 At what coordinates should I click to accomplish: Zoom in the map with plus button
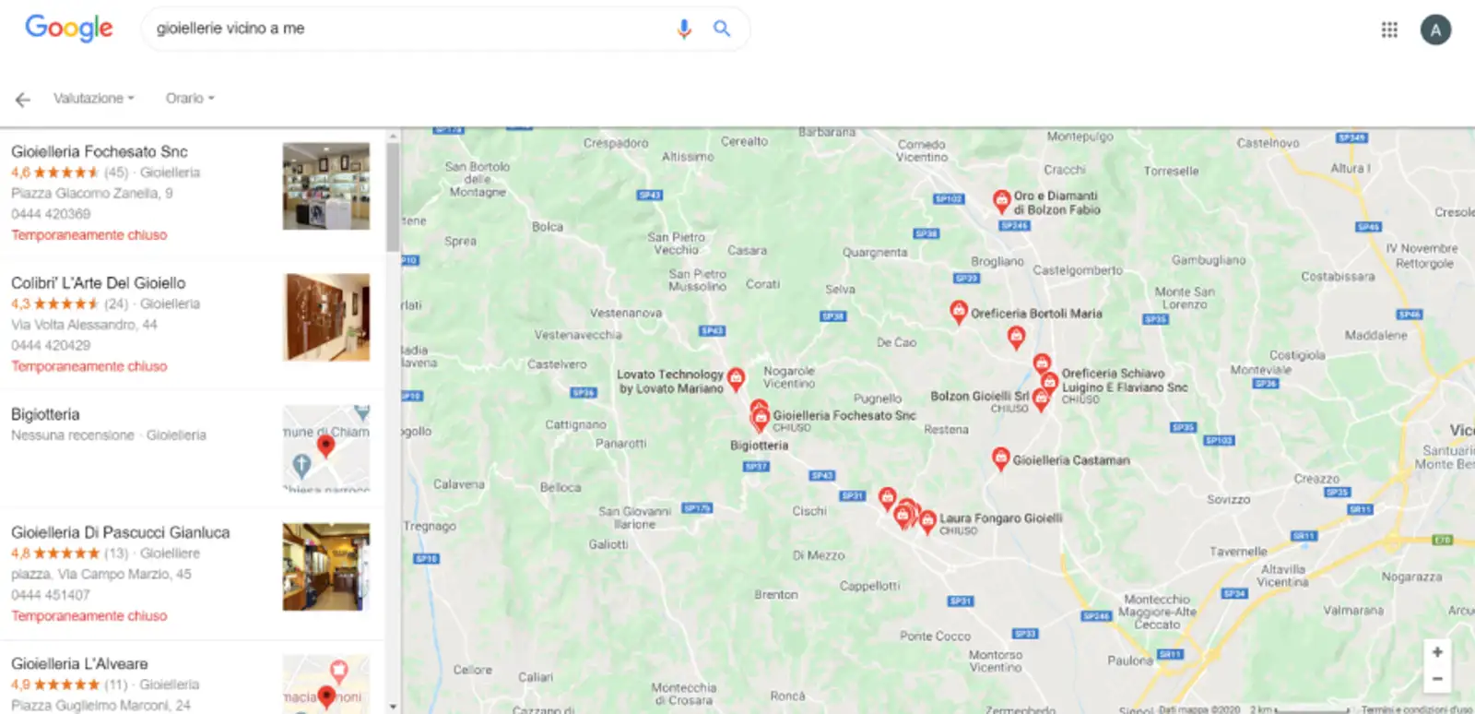tap(1437, 652)
